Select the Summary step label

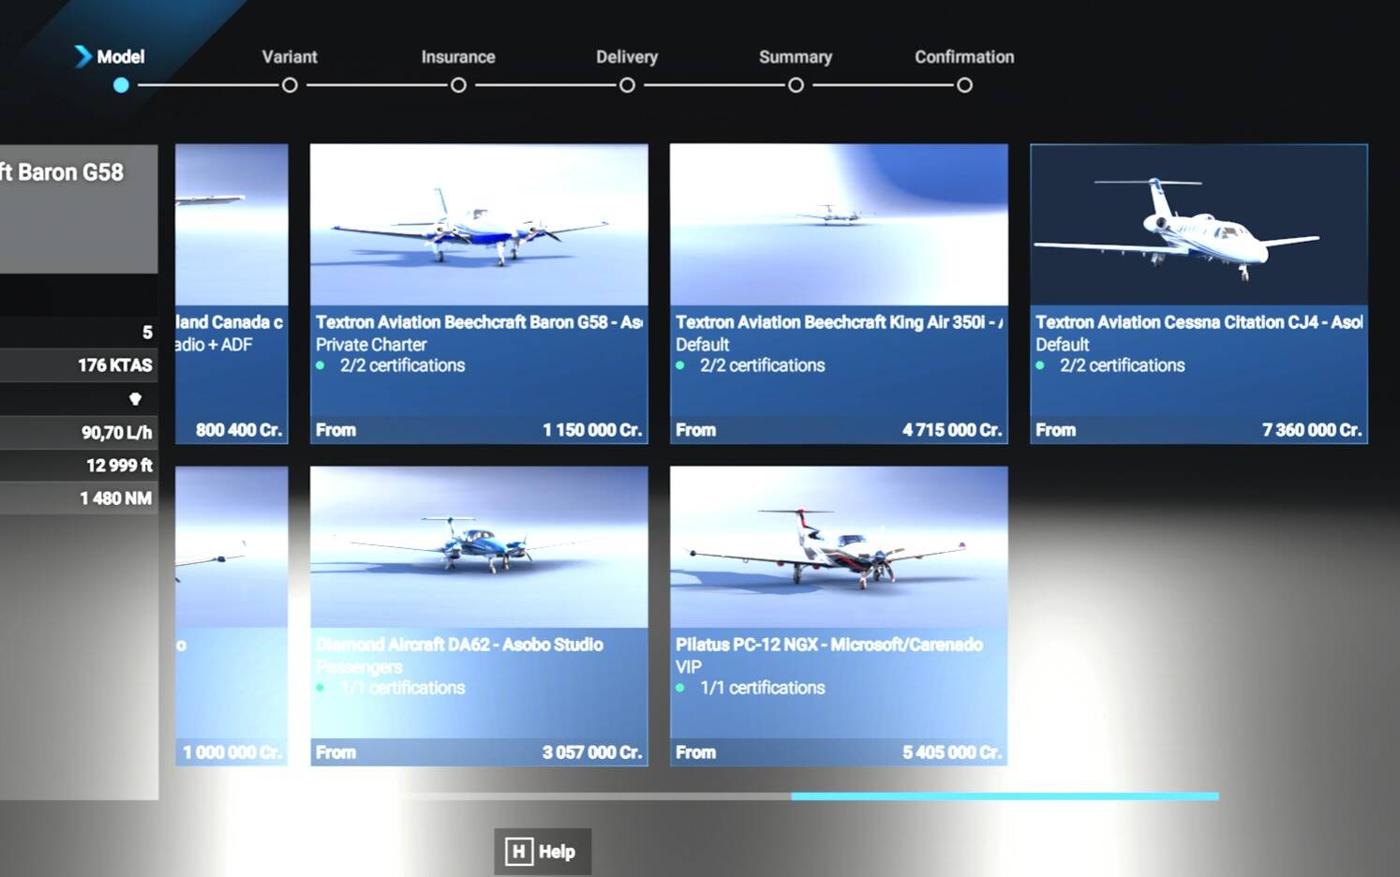[x=796, y=56]
